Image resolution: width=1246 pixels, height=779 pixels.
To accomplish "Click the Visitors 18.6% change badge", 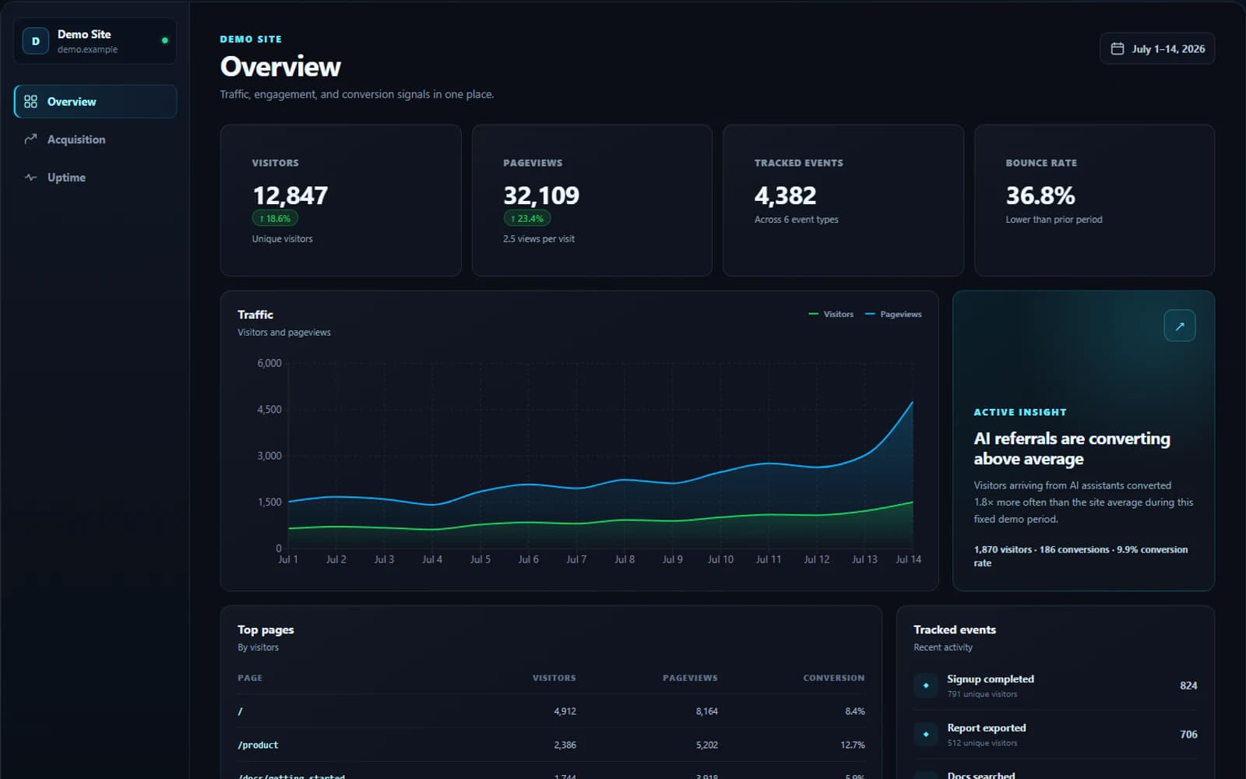I will coord(275,219).
